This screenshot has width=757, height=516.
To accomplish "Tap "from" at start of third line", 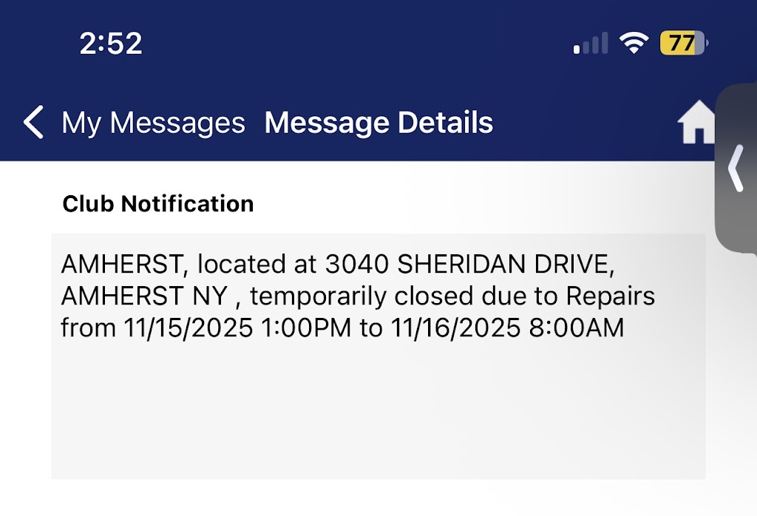I will pyautogui.click(x=84, y=328).
